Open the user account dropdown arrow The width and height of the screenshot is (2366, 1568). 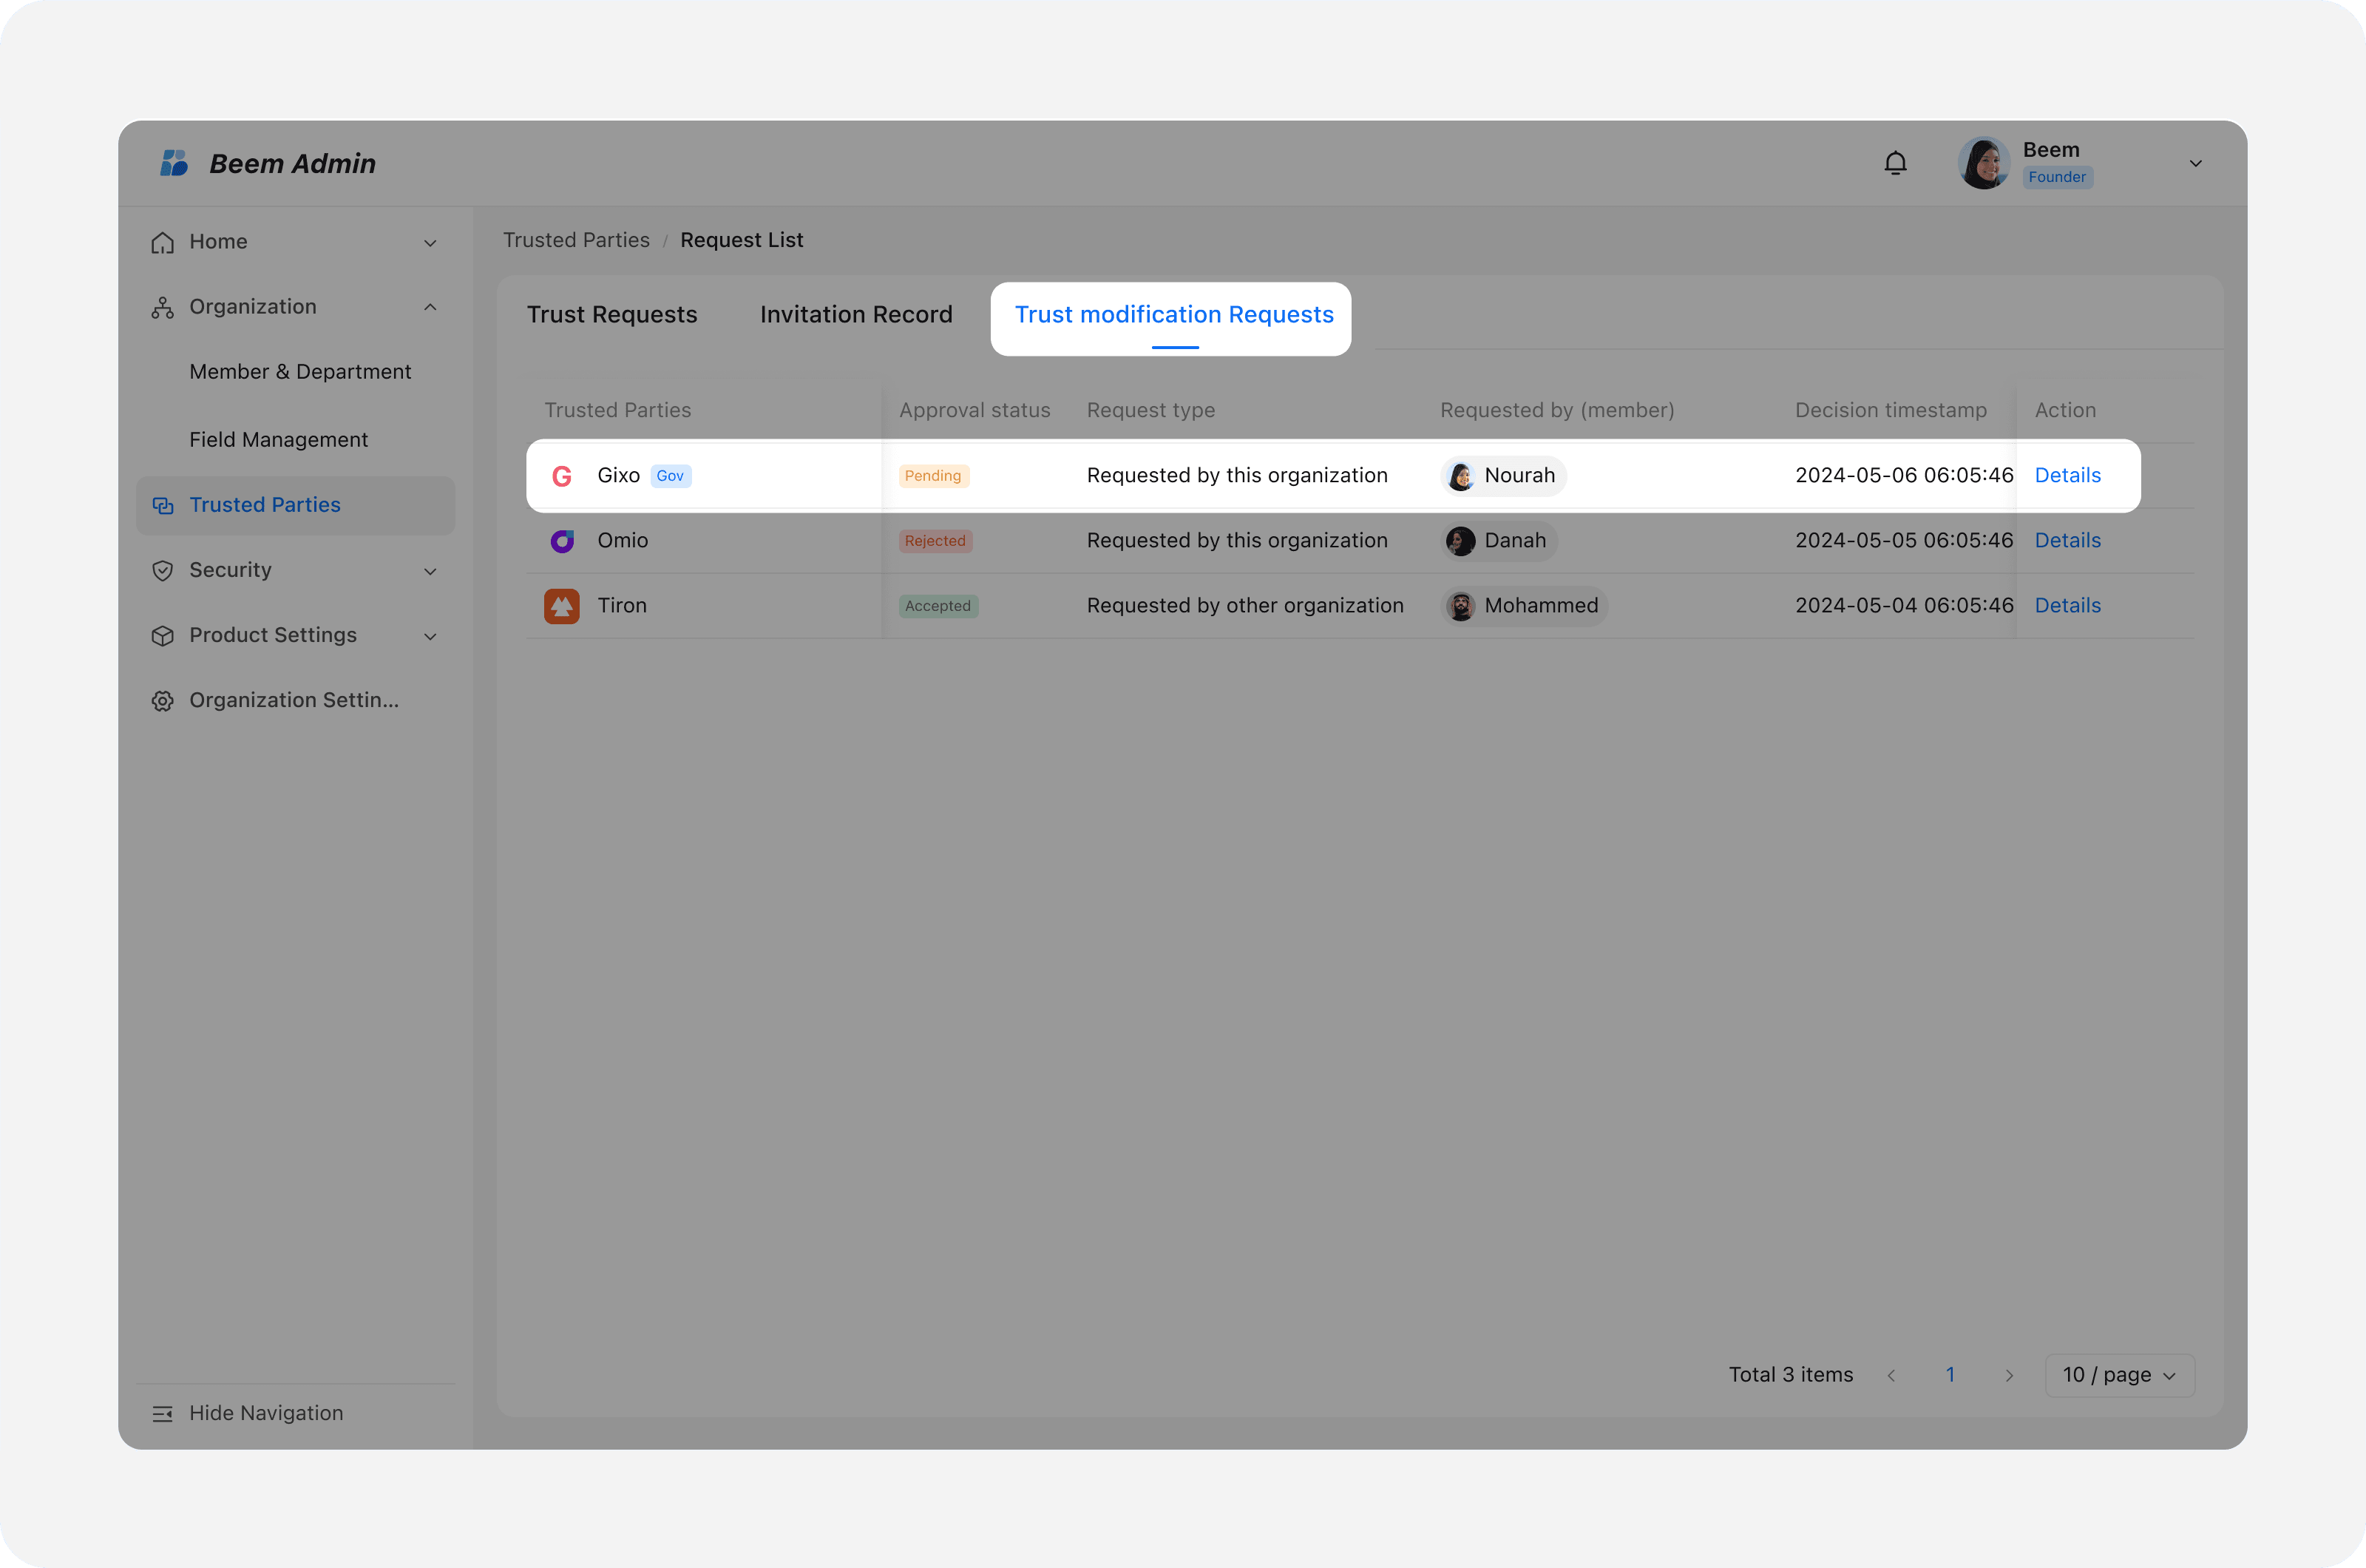[2195, 164]
